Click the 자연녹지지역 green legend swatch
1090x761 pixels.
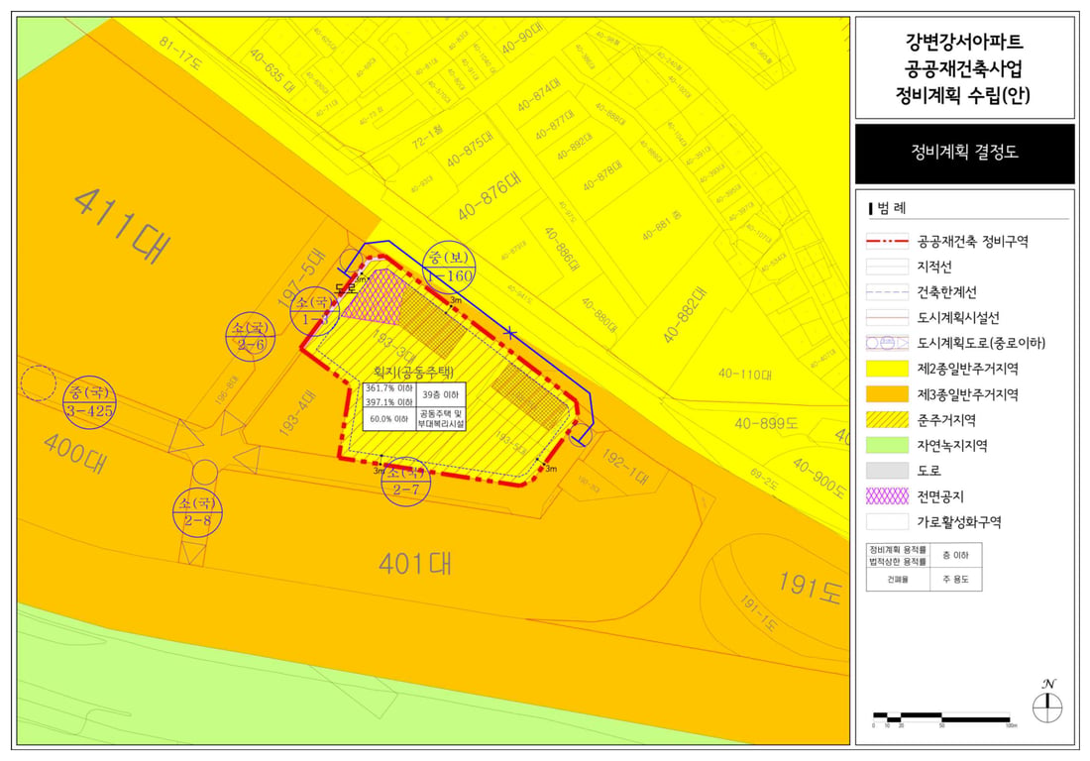(x=887, y=445)
